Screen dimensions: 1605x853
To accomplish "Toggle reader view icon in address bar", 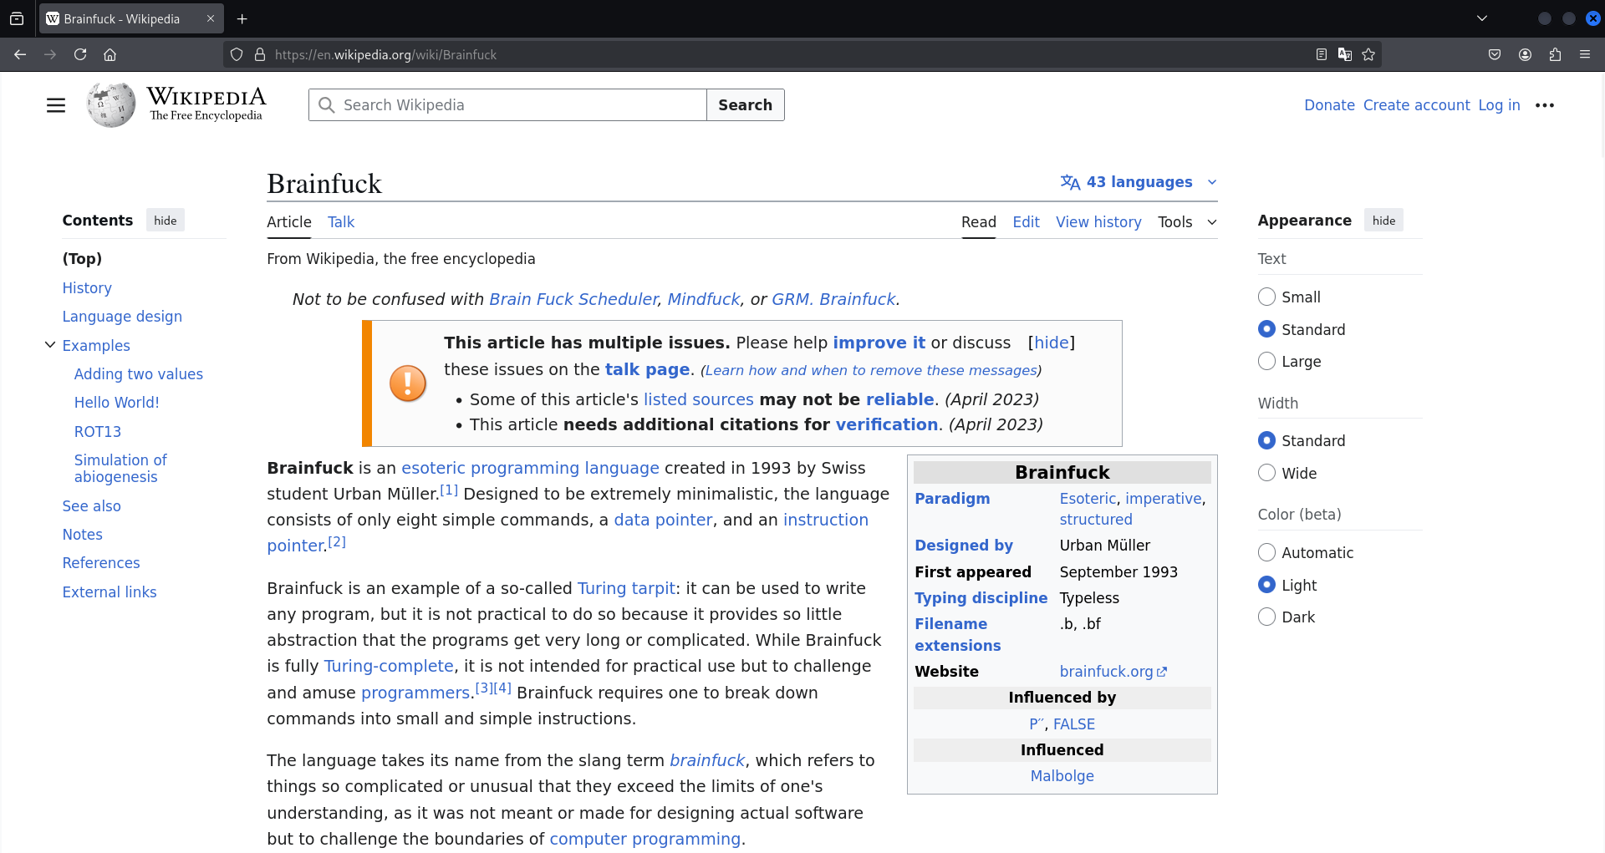I will point(1322,54).
